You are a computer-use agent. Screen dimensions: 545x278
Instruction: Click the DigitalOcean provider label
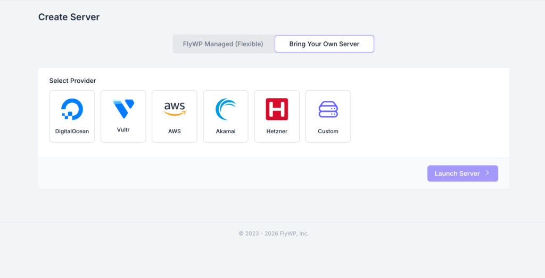pos(72,131)
